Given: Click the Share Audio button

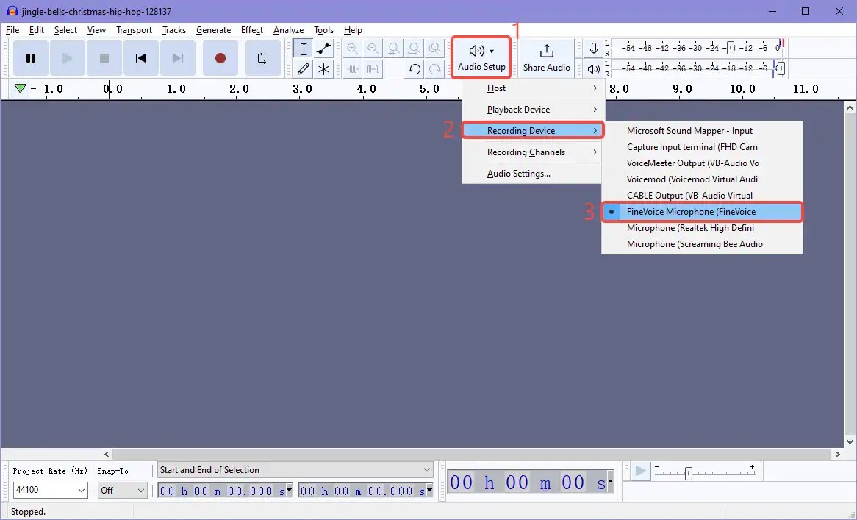Looking at the screenshot, I should pyautogui.click(x=546, y=57).
